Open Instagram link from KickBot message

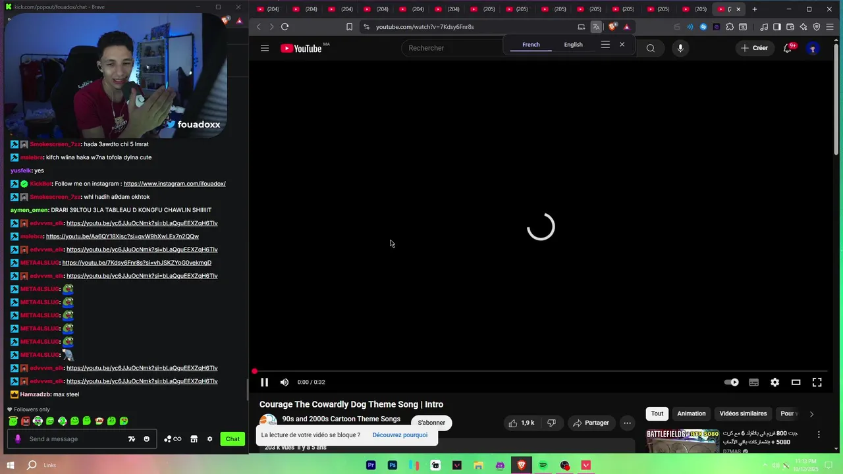pos(175,184)
